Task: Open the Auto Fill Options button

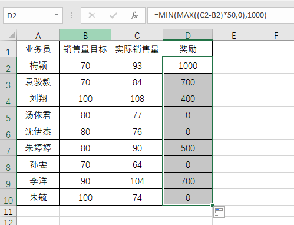Action: point(219,212)
